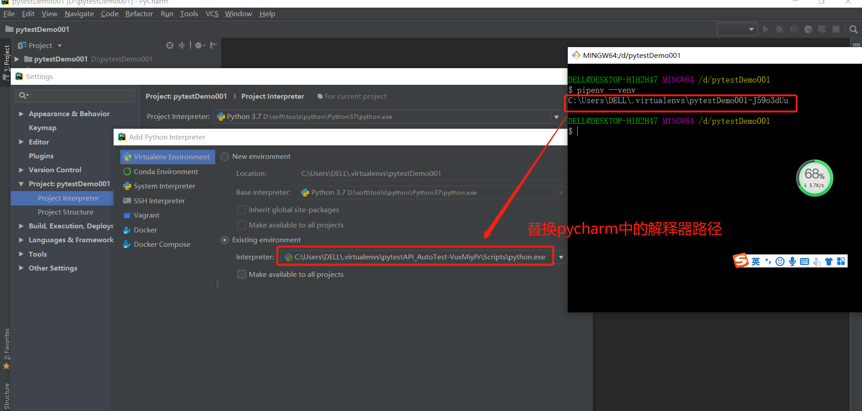The height and width of the screenshot is (411, 862).
Task: Open the Refactor menu
Action: pyautogui.click(x=139, y=14)
